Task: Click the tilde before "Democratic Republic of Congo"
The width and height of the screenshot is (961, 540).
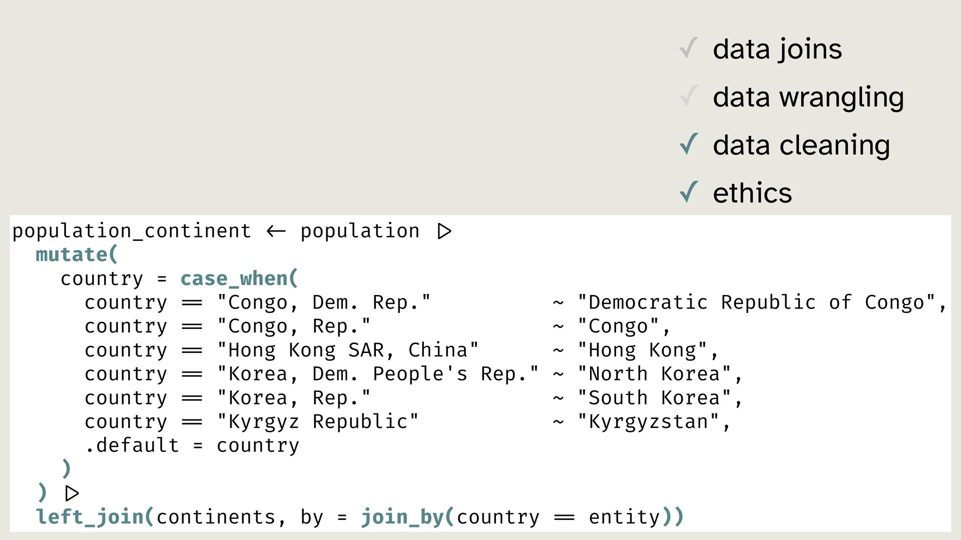Action: point(558,303)
